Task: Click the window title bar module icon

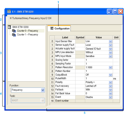Action: (x=9, y=12)
